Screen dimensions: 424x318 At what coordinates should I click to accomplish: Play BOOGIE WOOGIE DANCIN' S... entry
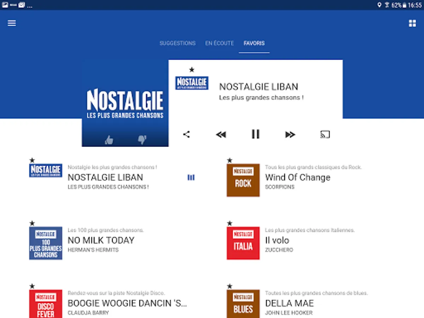tap(127, 303)
